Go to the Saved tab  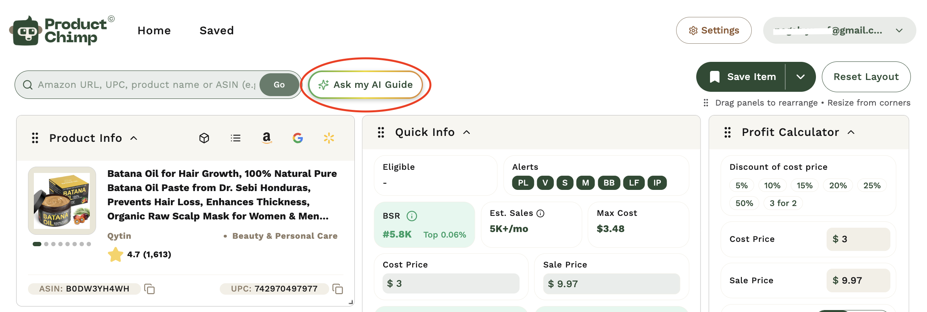pos(217,30)
